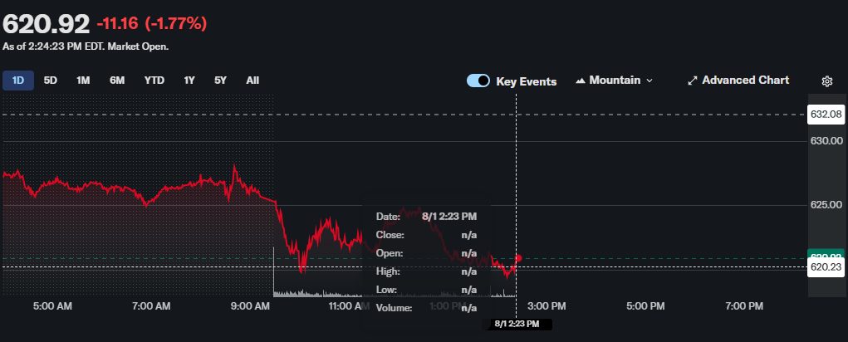
Task: Click the 9:00 AM time axis label
Action: click(250, 306)
